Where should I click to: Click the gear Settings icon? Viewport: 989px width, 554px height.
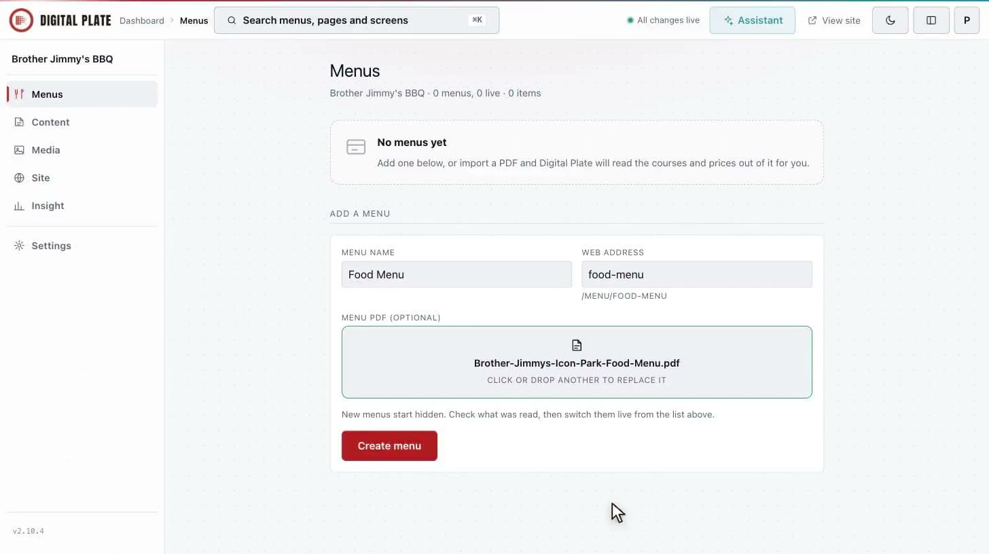click(x=19, y=246)
